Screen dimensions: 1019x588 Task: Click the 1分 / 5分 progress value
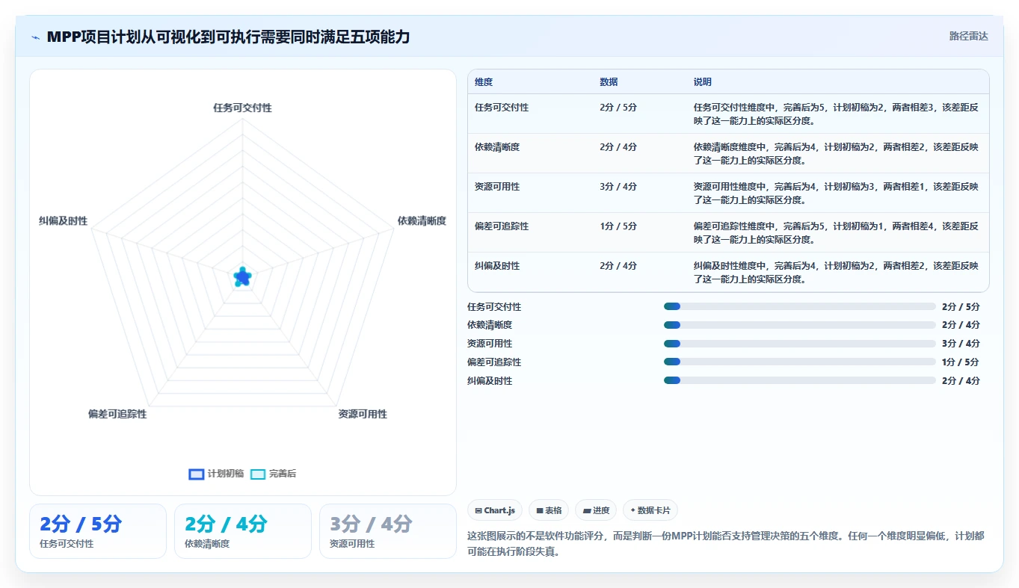[961, 362]
